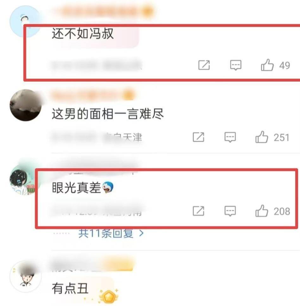Repost the 眼光真差 comment
The image size is (300, 306).
point(198,211)
